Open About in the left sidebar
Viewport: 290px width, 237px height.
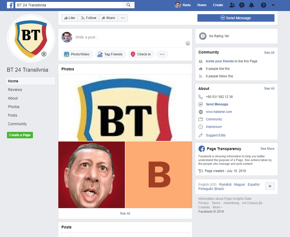(x=13, y=98)
